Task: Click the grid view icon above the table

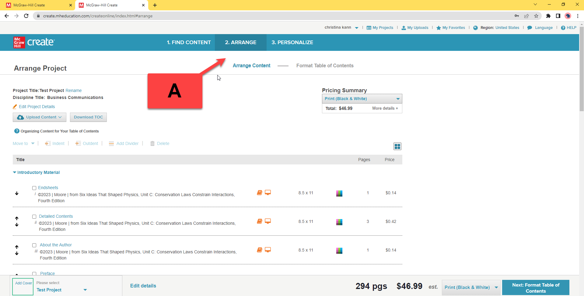Action: point(397,146)
